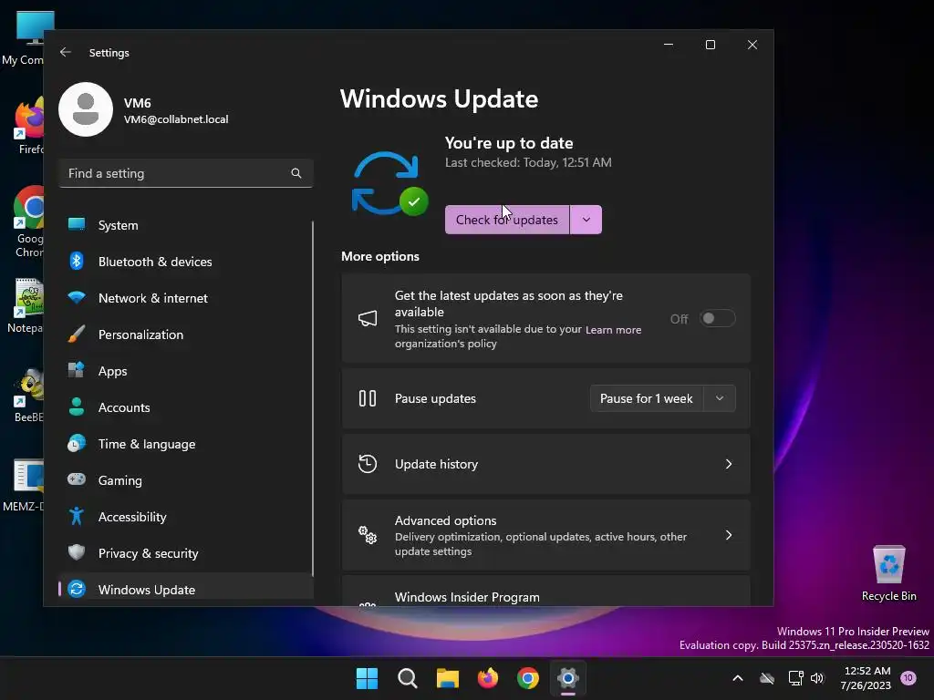
Task: Go to Privacy & security settings
Action: (x=186, y=553)
